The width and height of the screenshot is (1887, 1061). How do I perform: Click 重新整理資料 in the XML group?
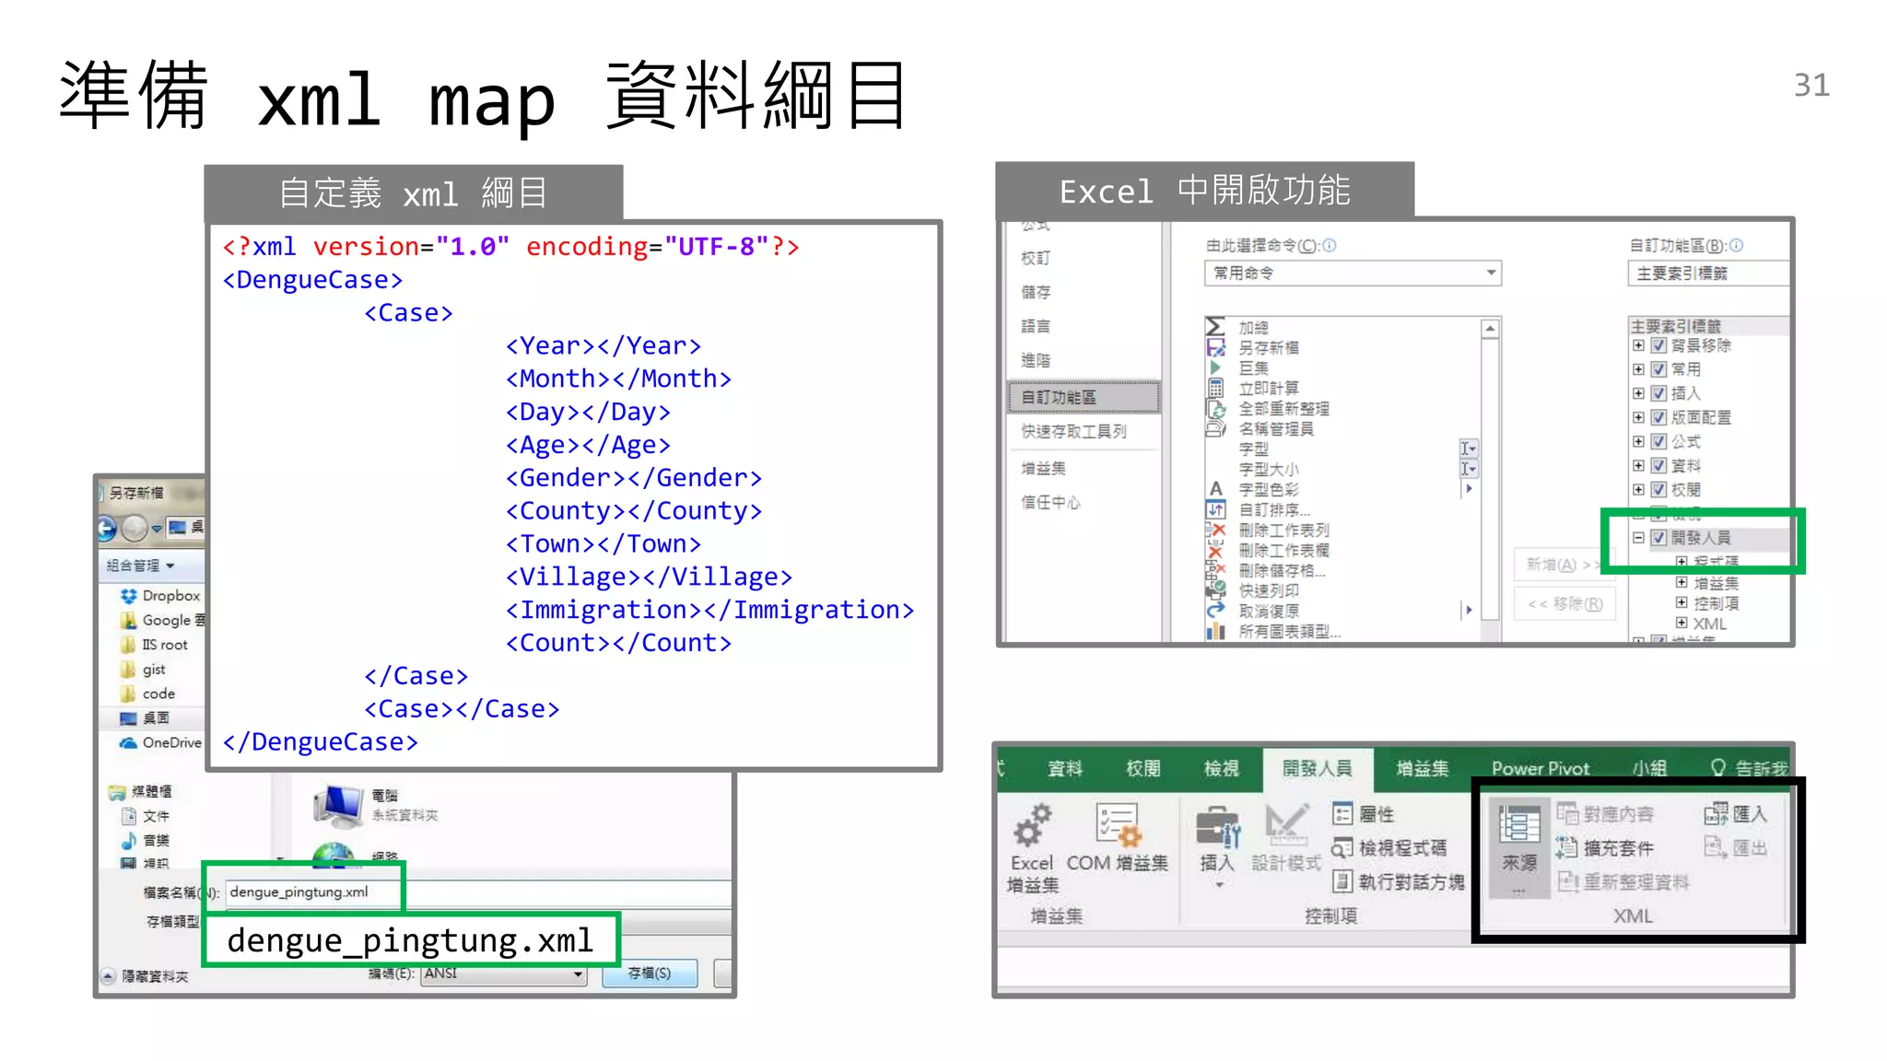click(1623, 882)
